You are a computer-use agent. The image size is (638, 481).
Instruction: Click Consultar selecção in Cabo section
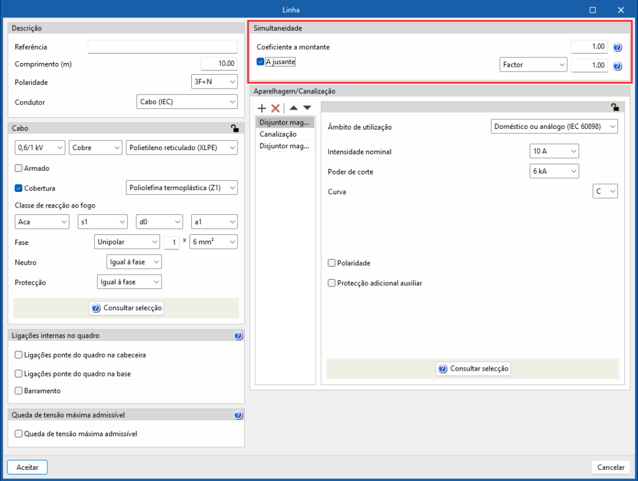point(126,308)
